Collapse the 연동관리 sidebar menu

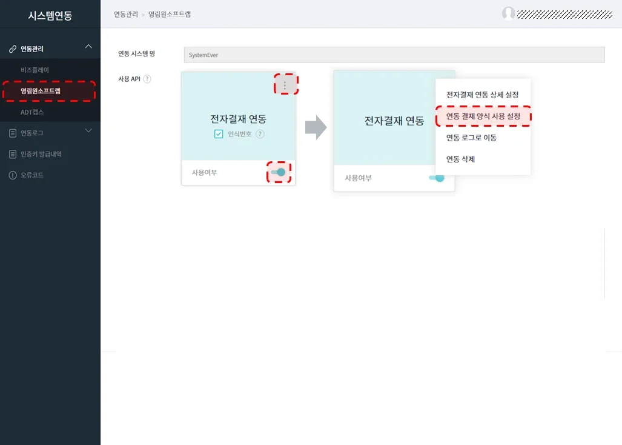coord(88,46)
